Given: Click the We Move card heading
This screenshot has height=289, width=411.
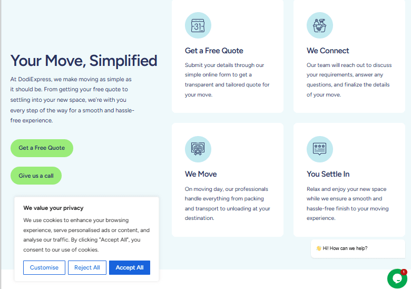Looking at the screenshot, I should pyautogui.click(x=201, y=174).
